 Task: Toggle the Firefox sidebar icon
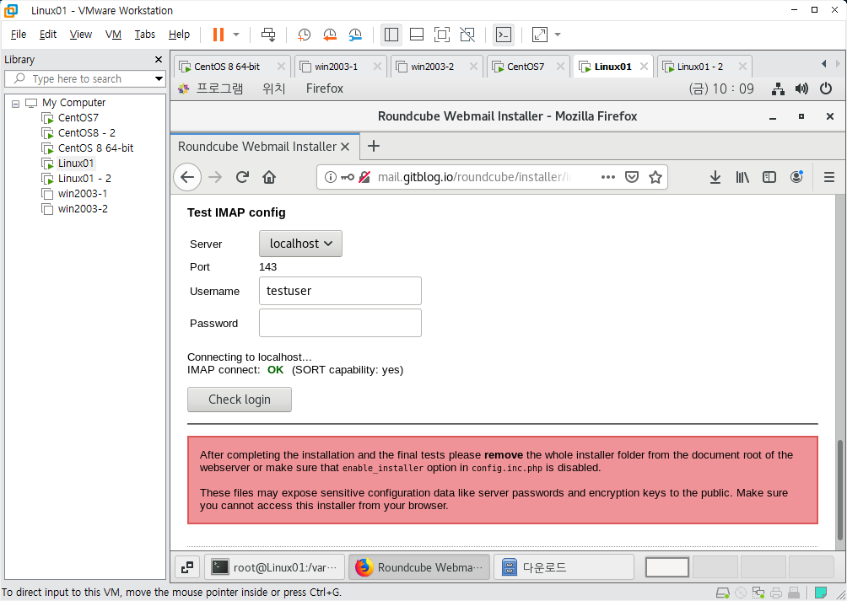tap(769, 177)
